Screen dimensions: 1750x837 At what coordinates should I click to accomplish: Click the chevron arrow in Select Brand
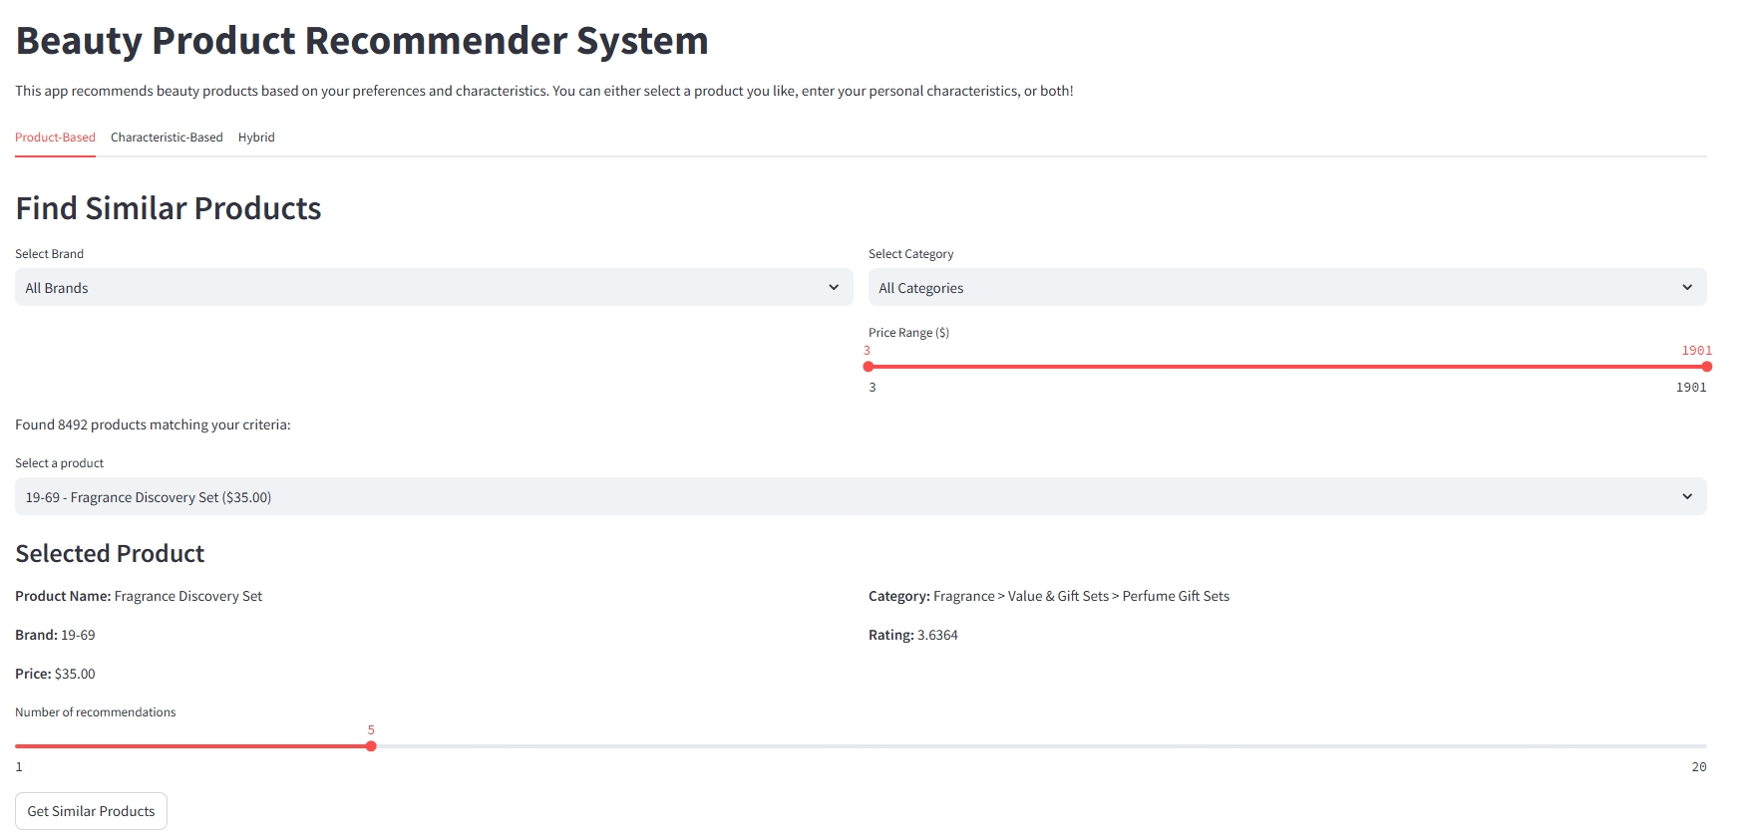tap(834, 288)
